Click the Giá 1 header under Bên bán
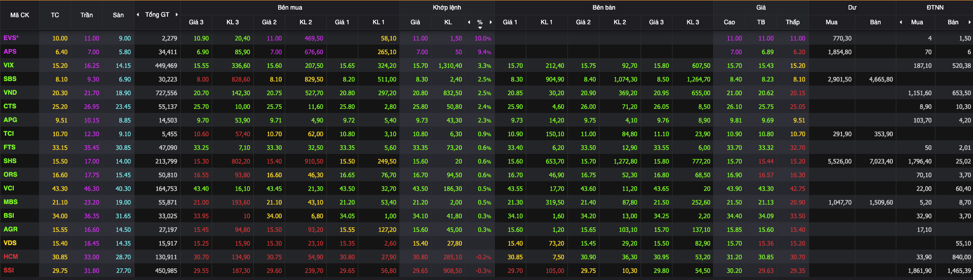Screen dimensions: 973x280 click(x=510, y=22)
